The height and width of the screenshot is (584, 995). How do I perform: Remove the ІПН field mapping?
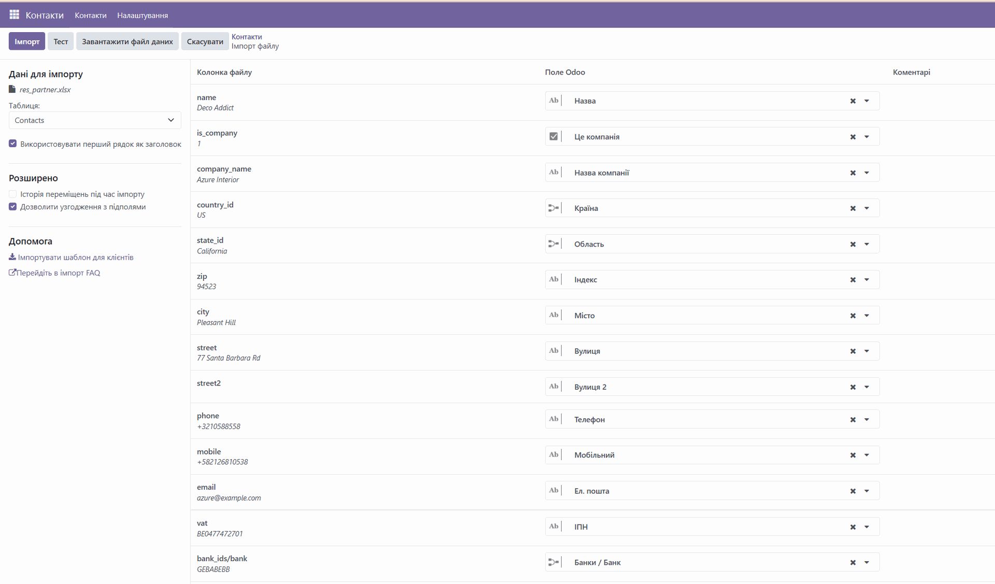(x=852, y=527)
